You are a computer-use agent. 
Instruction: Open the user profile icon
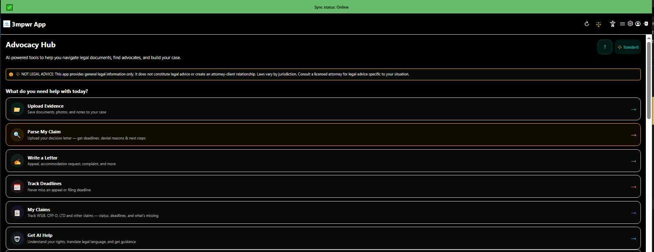pyautogui.click(x=638, y=24)
